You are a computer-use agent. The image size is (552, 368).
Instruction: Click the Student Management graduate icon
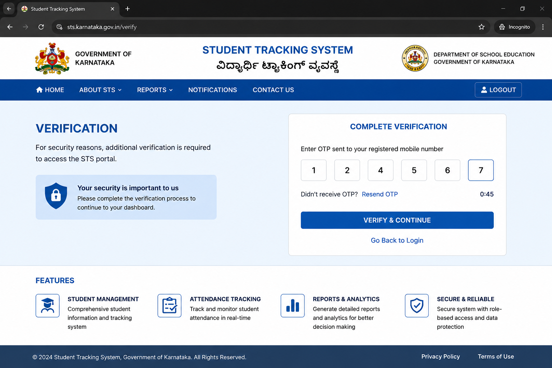(47, 306)
